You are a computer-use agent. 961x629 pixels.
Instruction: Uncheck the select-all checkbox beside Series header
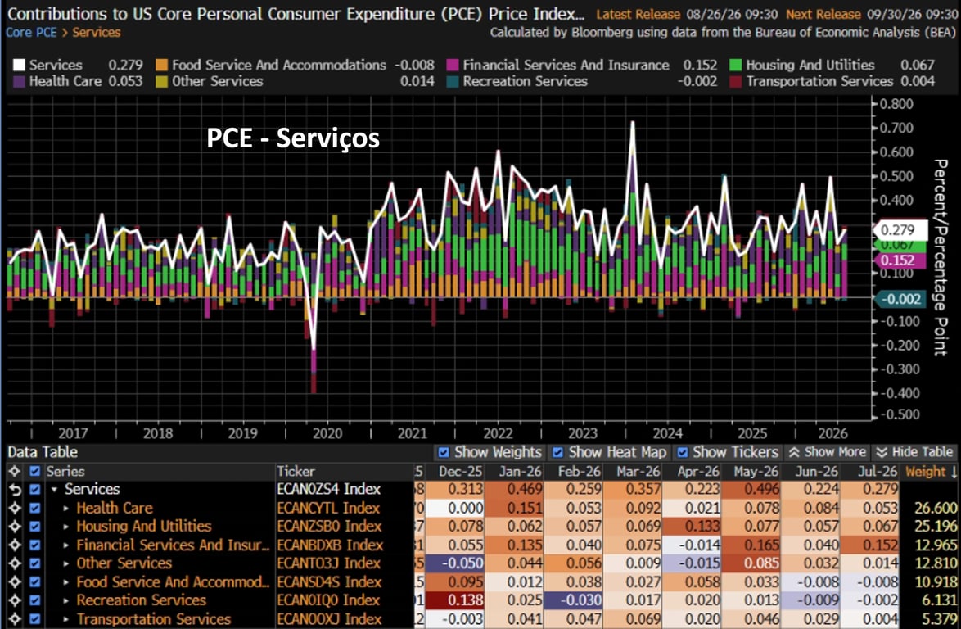(x=35, y=471)
